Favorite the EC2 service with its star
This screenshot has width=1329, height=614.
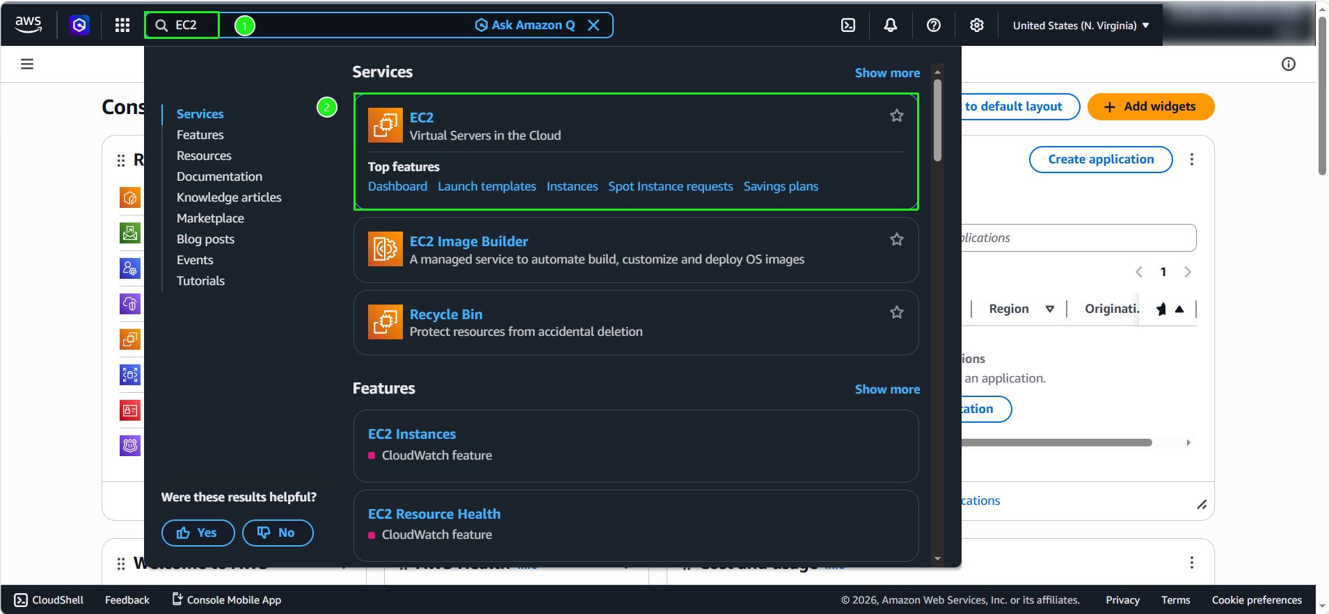[897, 115]
